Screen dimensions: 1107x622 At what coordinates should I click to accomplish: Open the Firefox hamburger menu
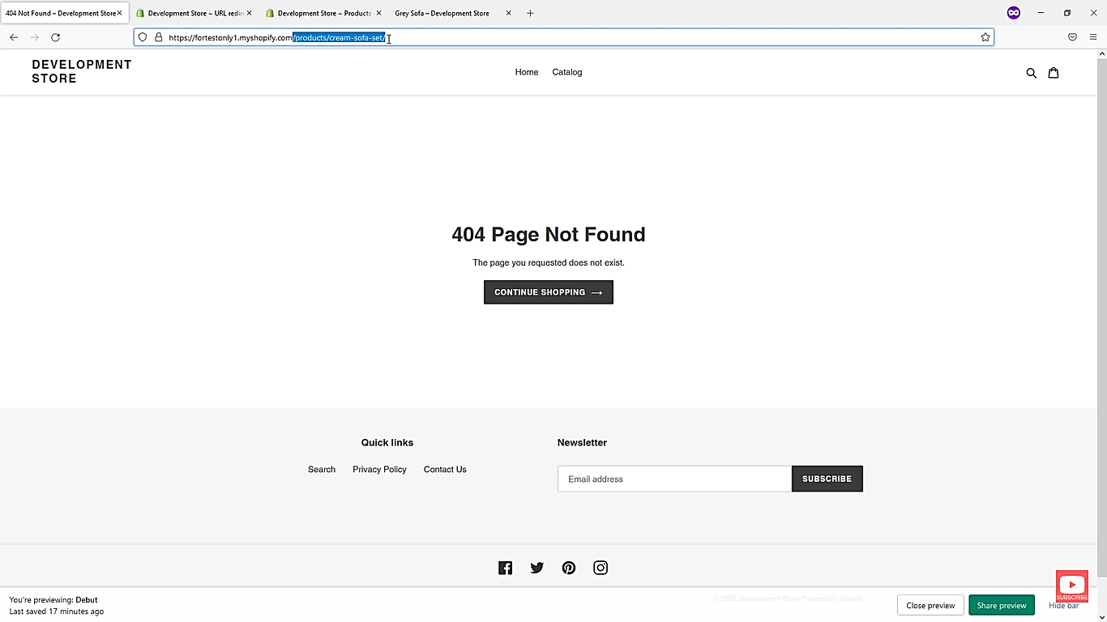pos(1093,37)
